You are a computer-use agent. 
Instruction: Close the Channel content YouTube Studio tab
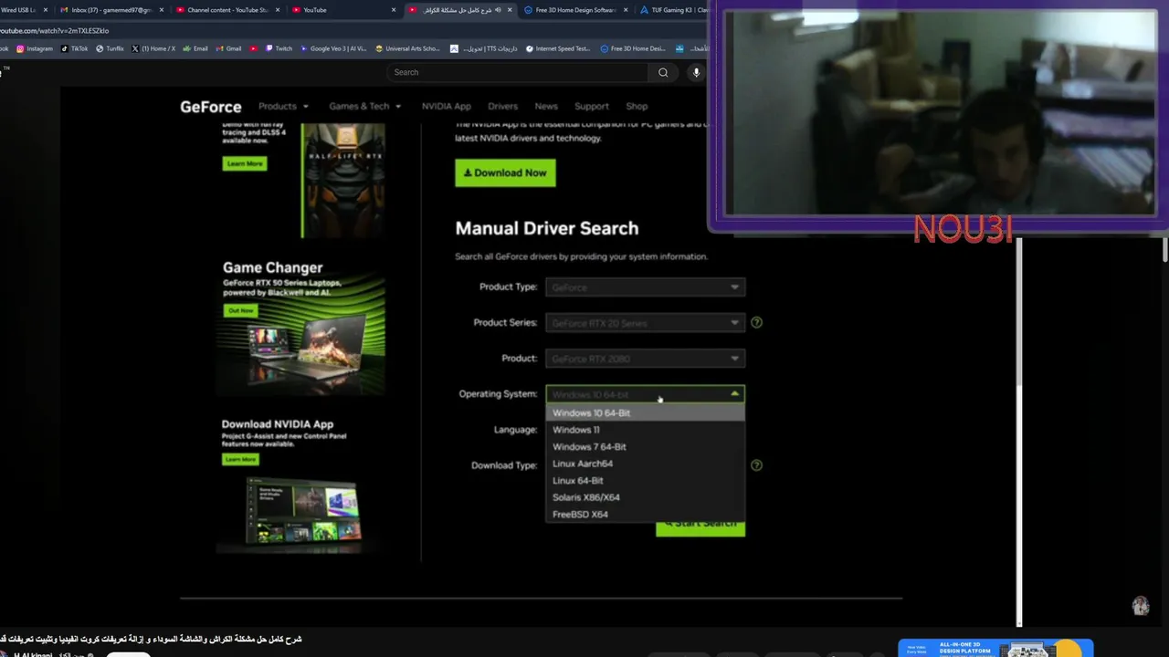[x=278, y=10]
